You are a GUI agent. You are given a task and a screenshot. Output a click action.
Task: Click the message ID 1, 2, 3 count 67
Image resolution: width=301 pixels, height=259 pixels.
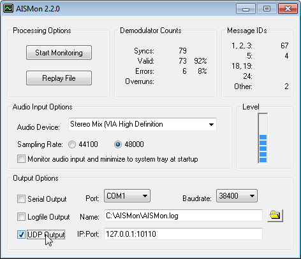coord(284,46)
